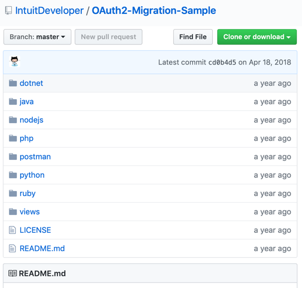
Task: Click the php folder icon
Action: [x=13, y=138]
